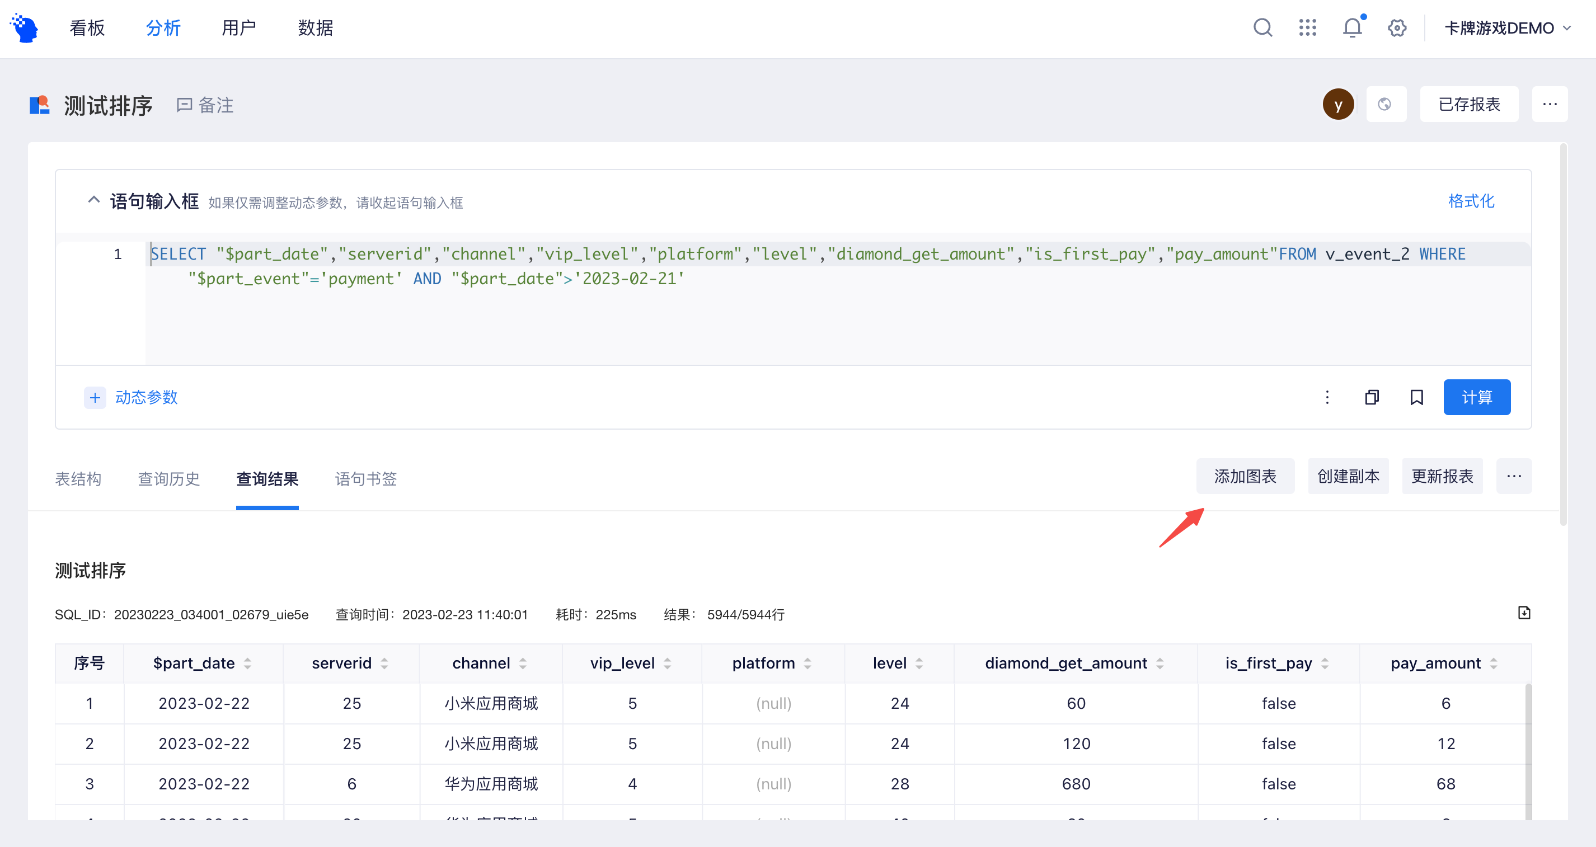Image resolution: width=1596 pixels, height=847 pixels.
Task: Open the apps grid icon
Action: pyautogui.click(x=1307, y=28)
